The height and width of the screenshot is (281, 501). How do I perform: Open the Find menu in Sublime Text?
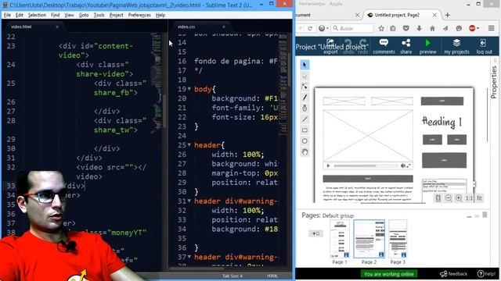[x=55, y=15]
